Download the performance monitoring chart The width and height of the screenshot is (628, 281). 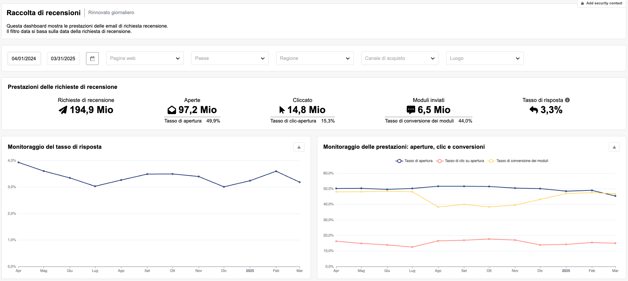pos(614,147)
